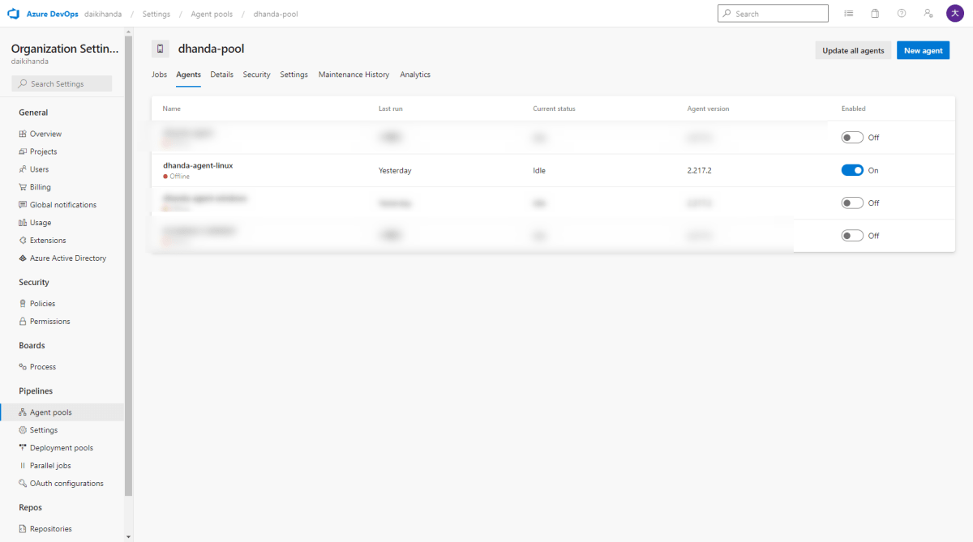Screen dimensions: 973x542
Task: Click the Process icon under Boards
Action: 23,367
